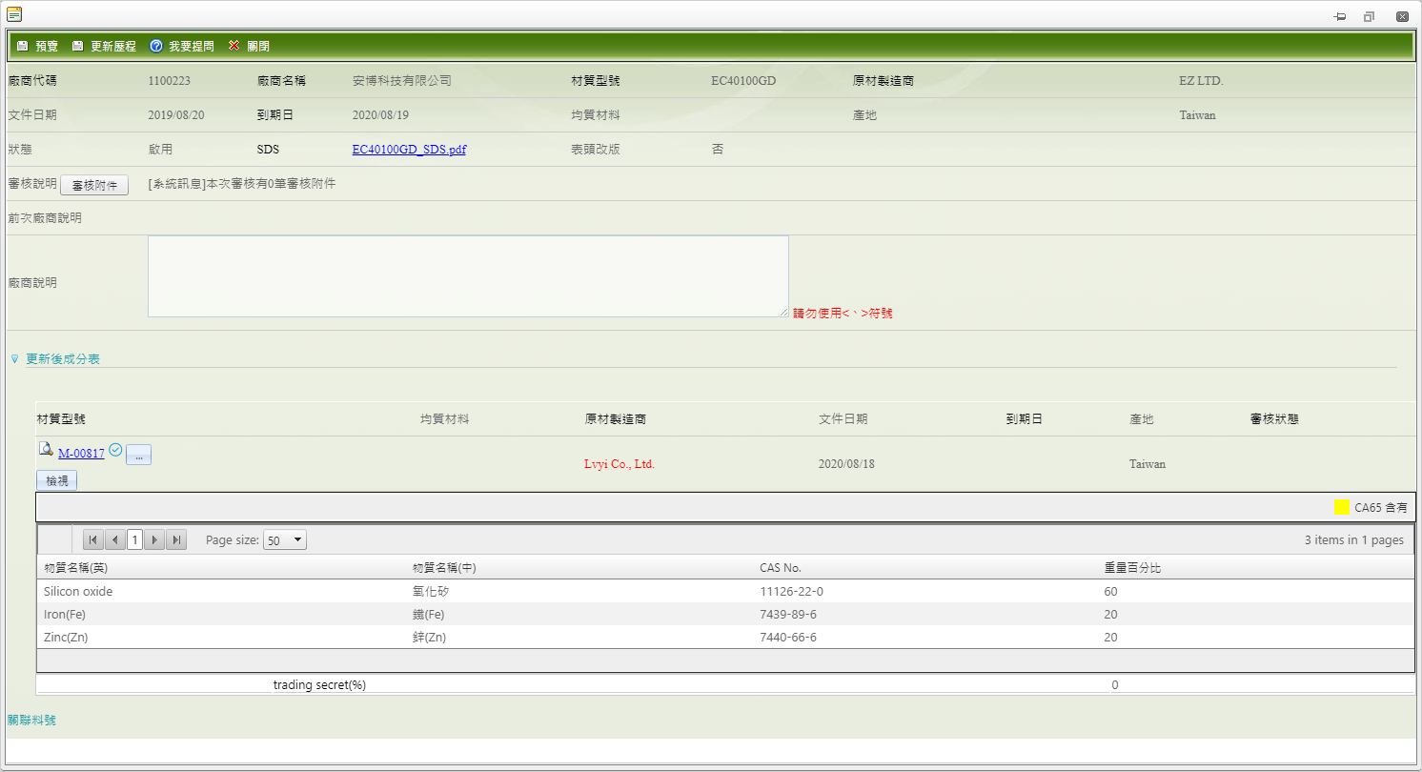This screenshot has width=1422, height=772.
Task: Open the EC40100GD_SDS.pdf link
Action: coord(409,150)
